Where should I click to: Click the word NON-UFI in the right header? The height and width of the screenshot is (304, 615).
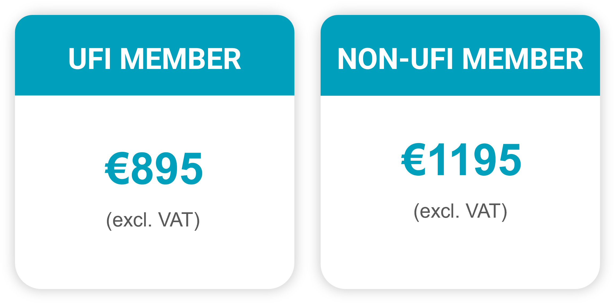click(395, 59)
